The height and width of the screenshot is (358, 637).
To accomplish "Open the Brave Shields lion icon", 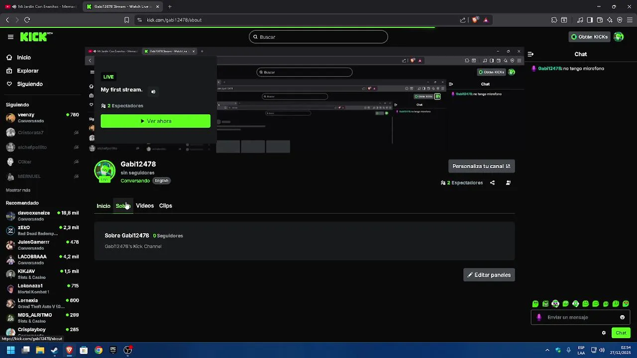I will [x=475, y=20].
